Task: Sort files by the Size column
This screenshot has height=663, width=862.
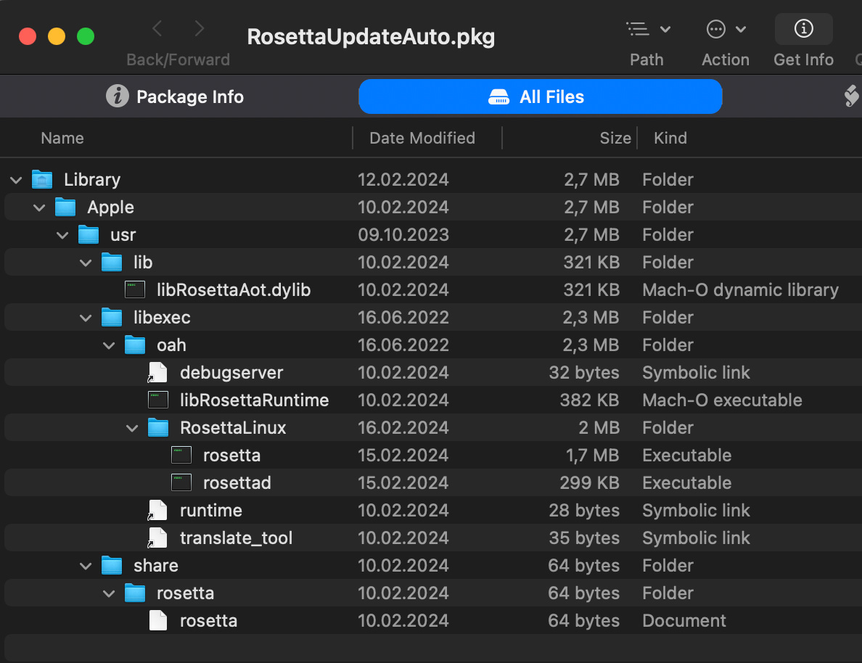Action: (x=615, y=139)
